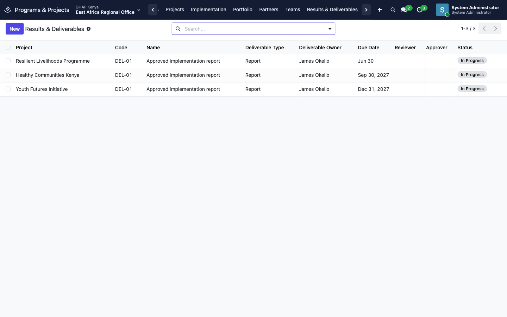Click the plus icon in top bar
Screen dimensions: 507x317
pos(380,10)
